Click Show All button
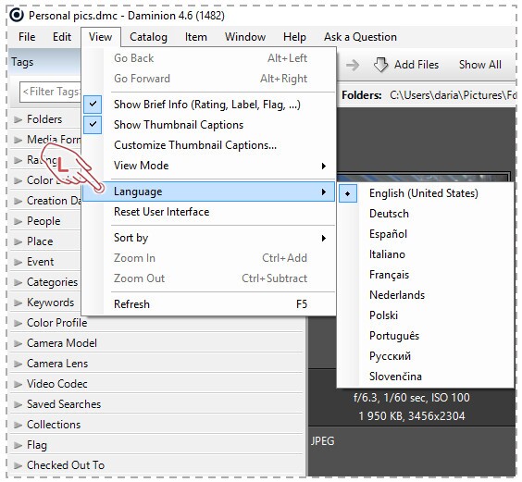The width and height of the screenshot is (522, 482). [x=479, y=65]
